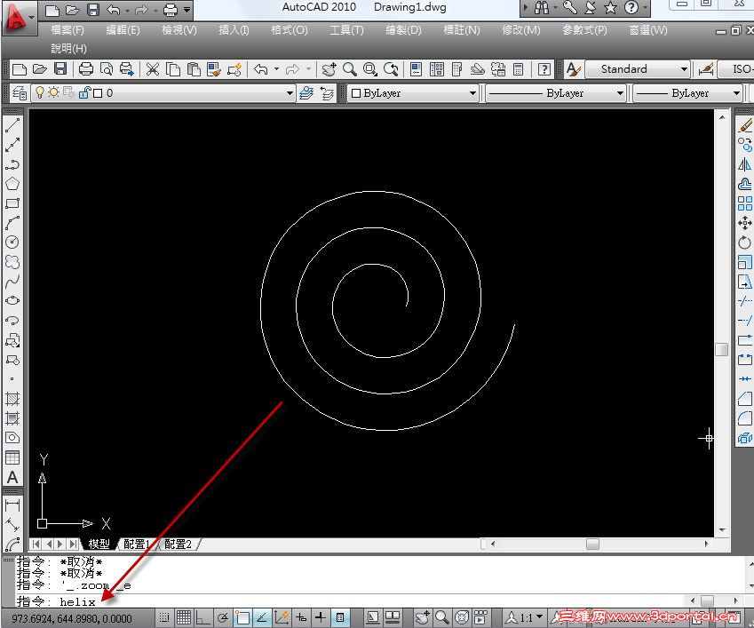Click the Plot print icon in standard toolbar

coord(86,69)
